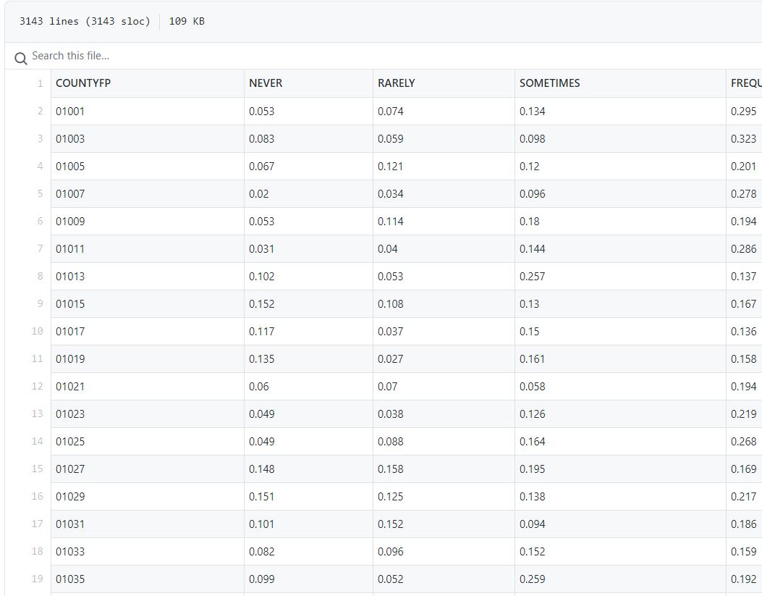Select county code 01007 cell
The width and height of the screenshot is (762, 596).
[147, 194]
